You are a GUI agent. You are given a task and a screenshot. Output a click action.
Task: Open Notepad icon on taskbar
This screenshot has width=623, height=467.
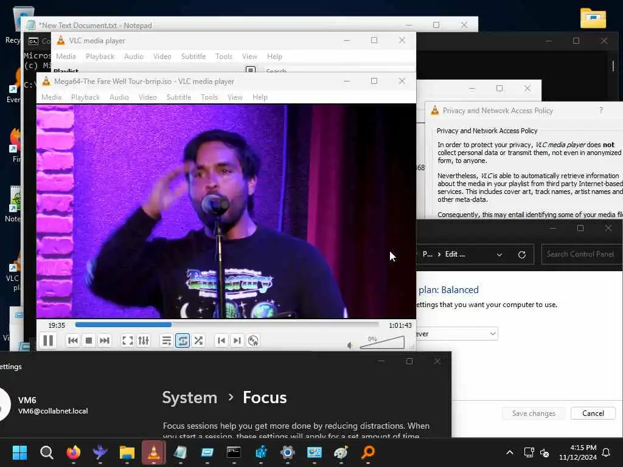180,452
